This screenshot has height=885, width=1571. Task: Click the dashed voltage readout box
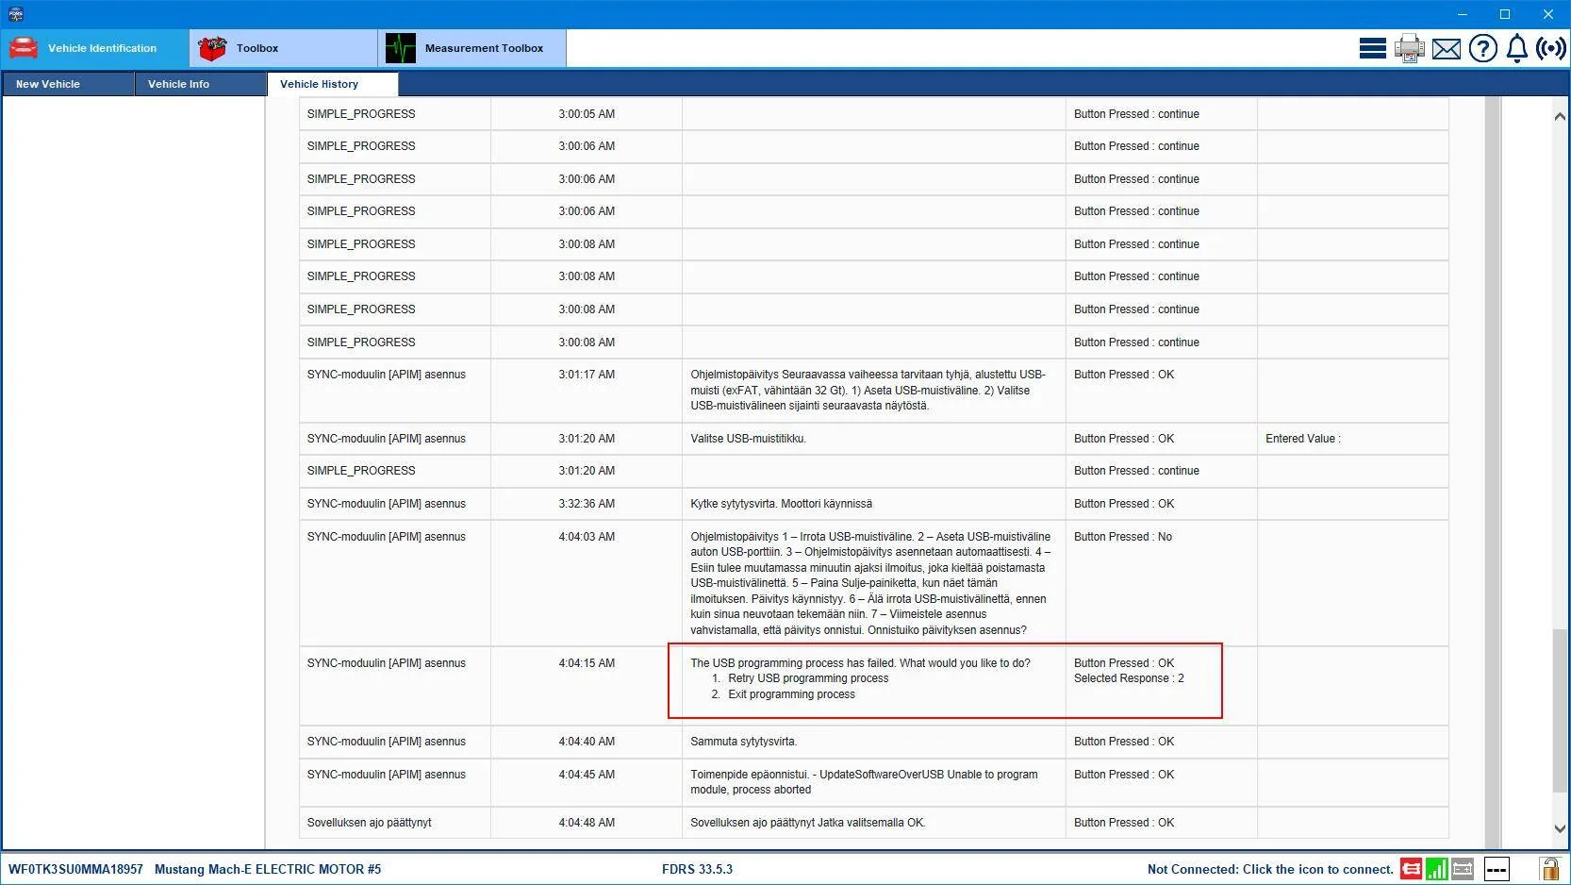1497,869
